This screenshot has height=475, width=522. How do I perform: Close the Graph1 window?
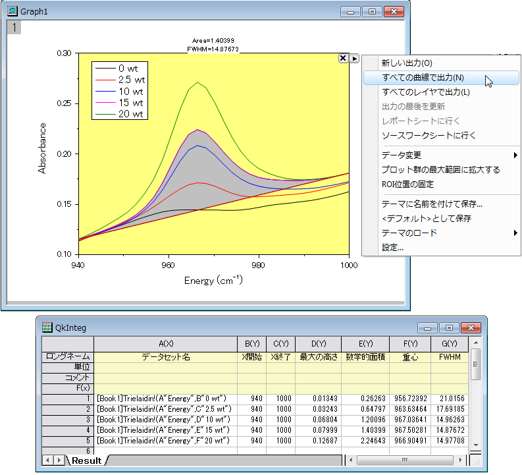[x=394, y=12]
